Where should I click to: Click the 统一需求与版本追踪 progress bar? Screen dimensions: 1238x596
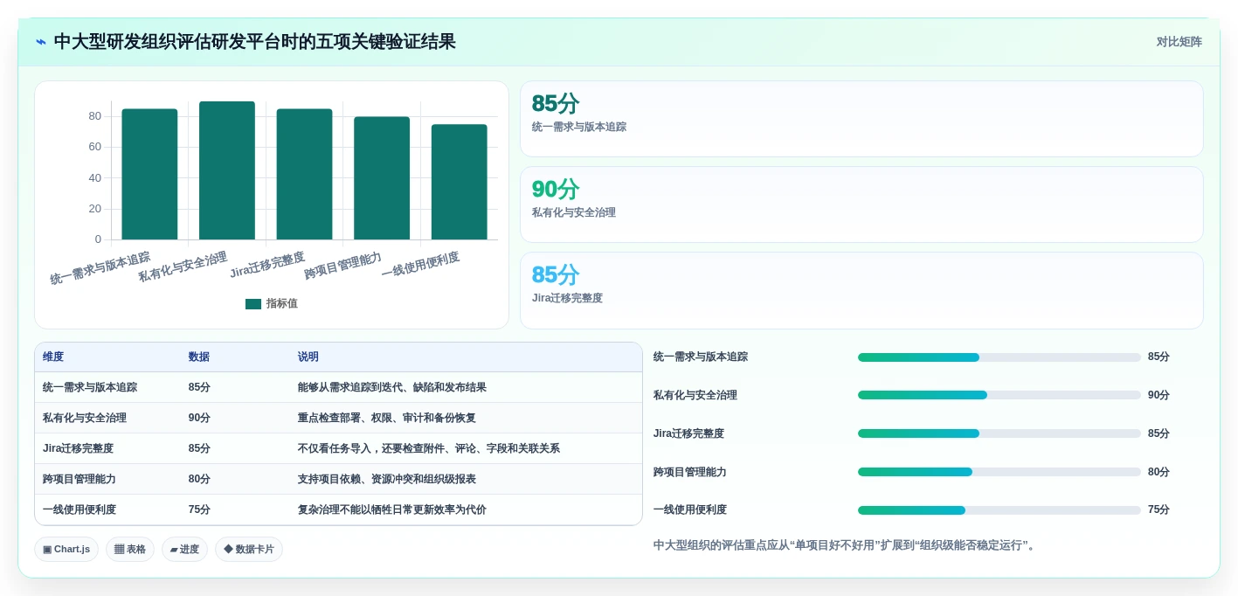[x=999, y=357]
